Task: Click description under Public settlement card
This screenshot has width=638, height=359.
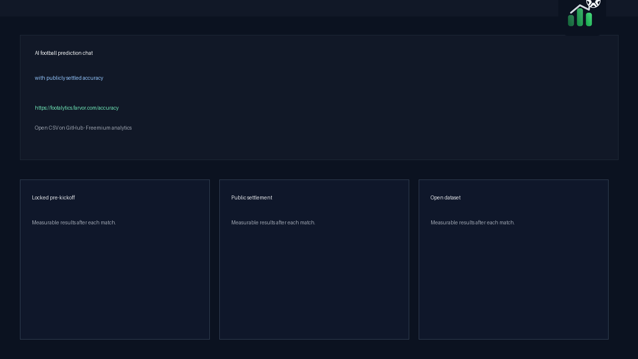Action: click(x=273, y=222)
